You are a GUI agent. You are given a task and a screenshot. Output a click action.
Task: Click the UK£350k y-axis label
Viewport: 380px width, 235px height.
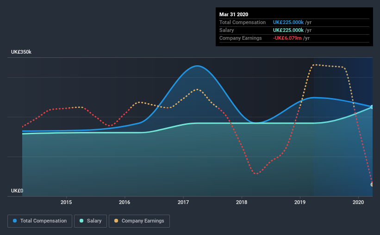[x=21, y=52]
